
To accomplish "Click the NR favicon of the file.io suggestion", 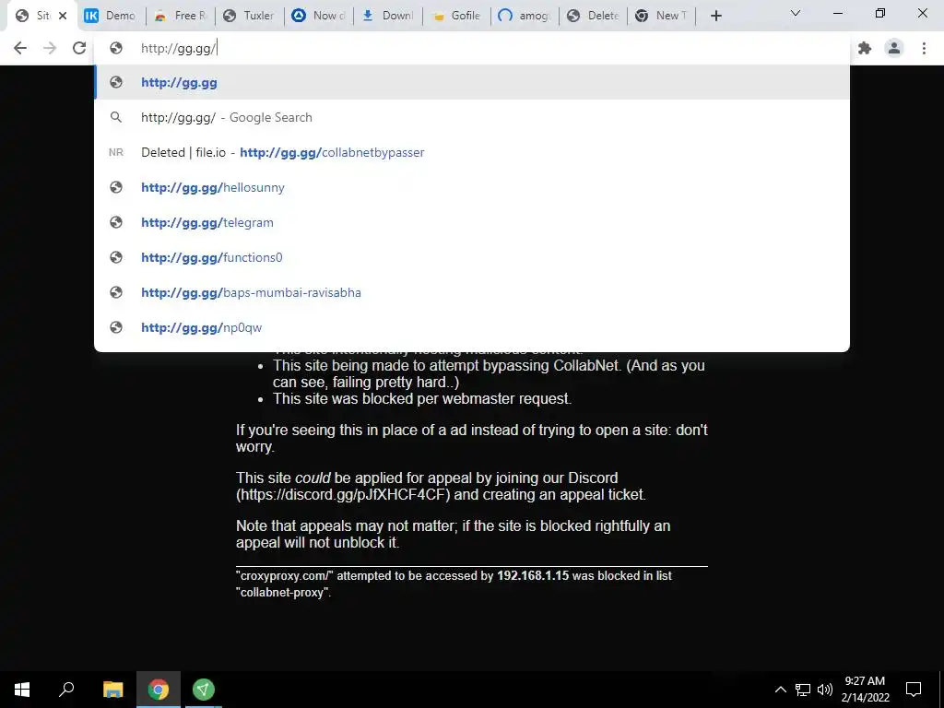I will point(116,152).
